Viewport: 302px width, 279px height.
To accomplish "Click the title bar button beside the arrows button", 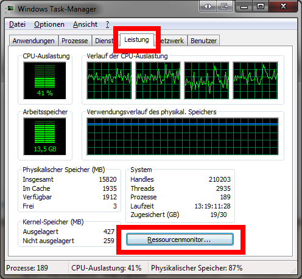I will coord(224,7).
